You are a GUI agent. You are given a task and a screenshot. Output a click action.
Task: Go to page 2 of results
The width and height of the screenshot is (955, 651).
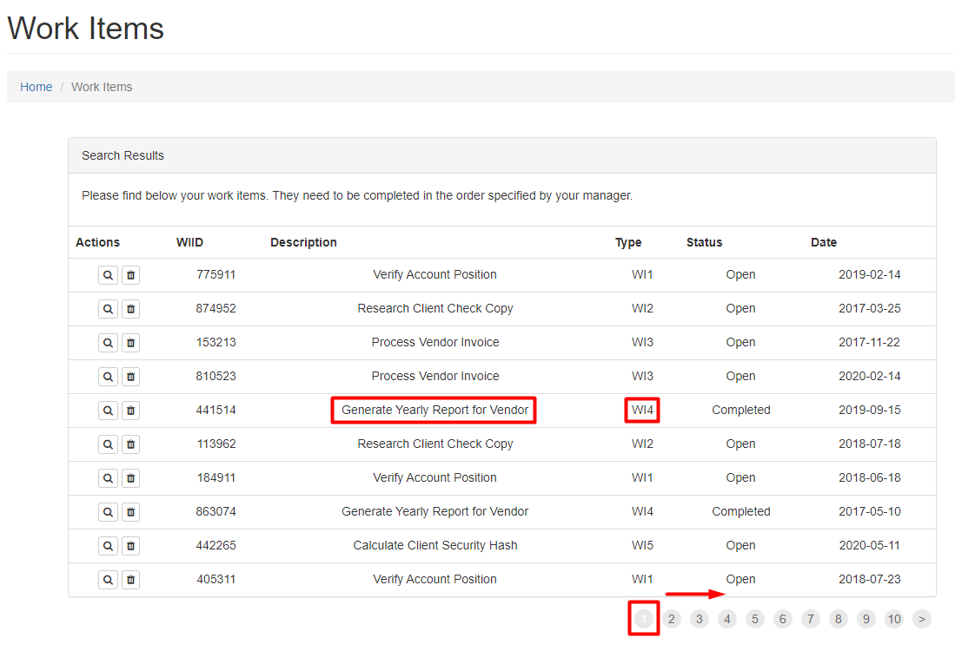click(671, 620)
